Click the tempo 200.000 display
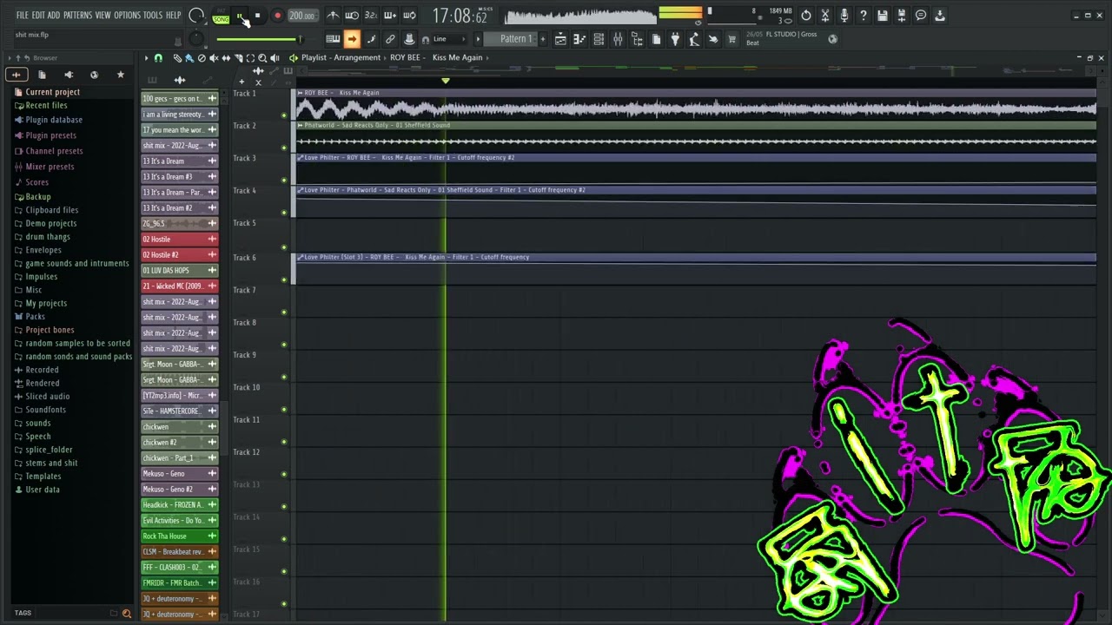Viewport: 1112px width, 625px height. pos(301,16)
